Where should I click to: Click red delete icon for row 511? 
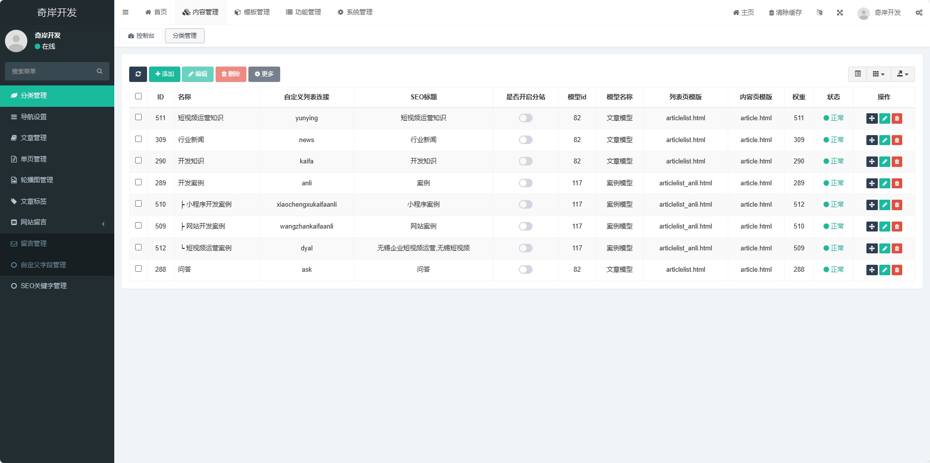[897, 118]
